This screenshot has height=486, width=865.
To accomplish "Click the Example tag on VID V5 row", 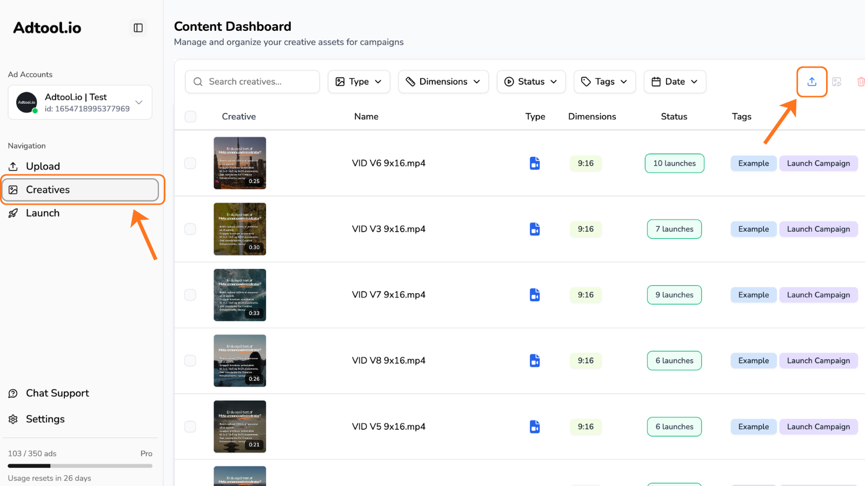I will (x=753, y=427).
